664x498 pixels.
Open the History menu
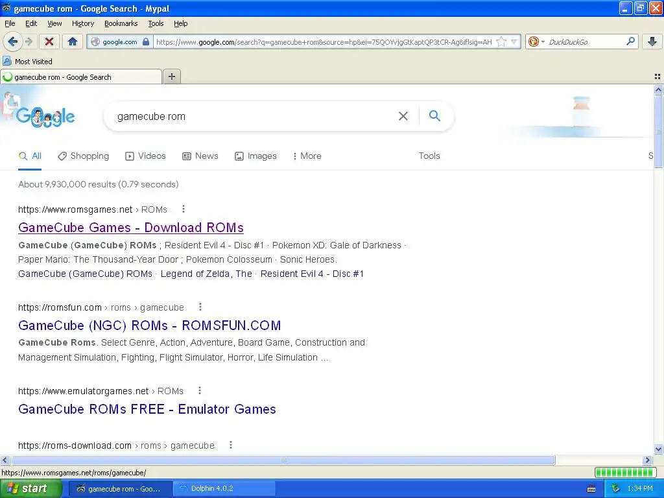83,23
